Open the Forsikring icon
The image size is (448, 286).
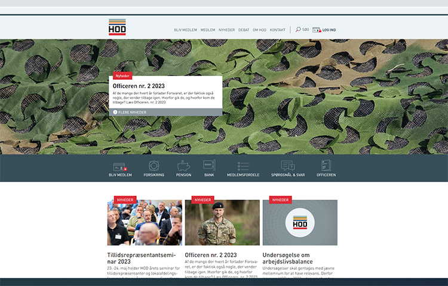pos(154,166)
